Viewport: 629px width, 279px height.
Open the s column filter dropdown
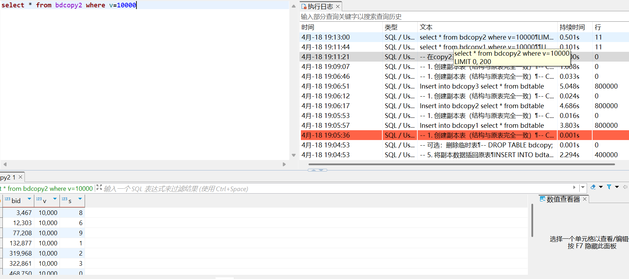pos(80,199)
